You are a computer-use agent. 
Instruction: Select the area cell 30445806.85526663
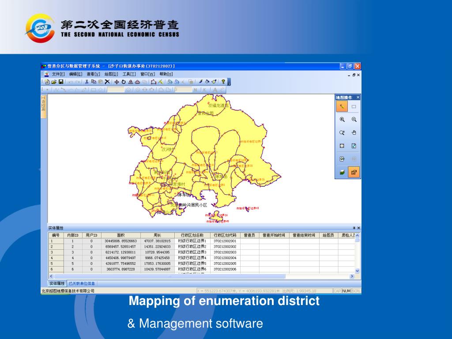121,241
